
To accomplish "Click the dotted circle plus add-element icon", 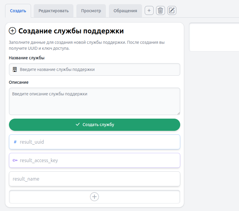I will pyautogui.click(x=94, y=197).
